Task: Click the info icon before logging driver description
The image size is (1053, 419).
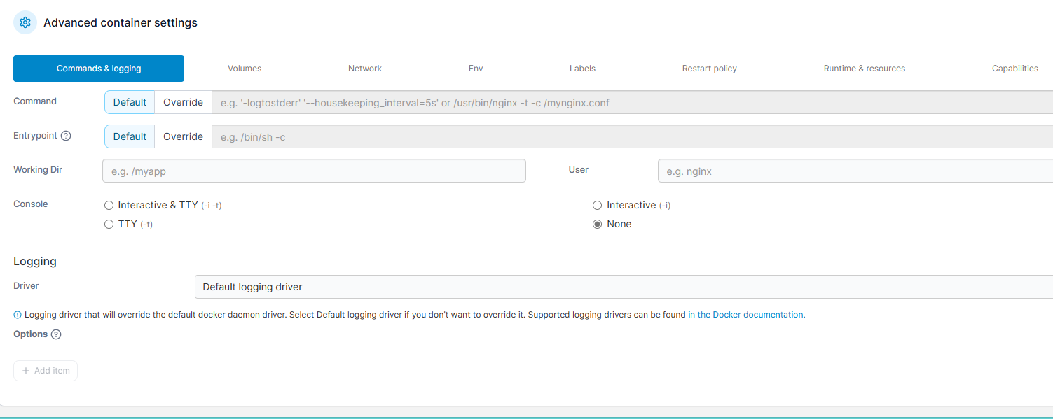Action: coord(18,315)
